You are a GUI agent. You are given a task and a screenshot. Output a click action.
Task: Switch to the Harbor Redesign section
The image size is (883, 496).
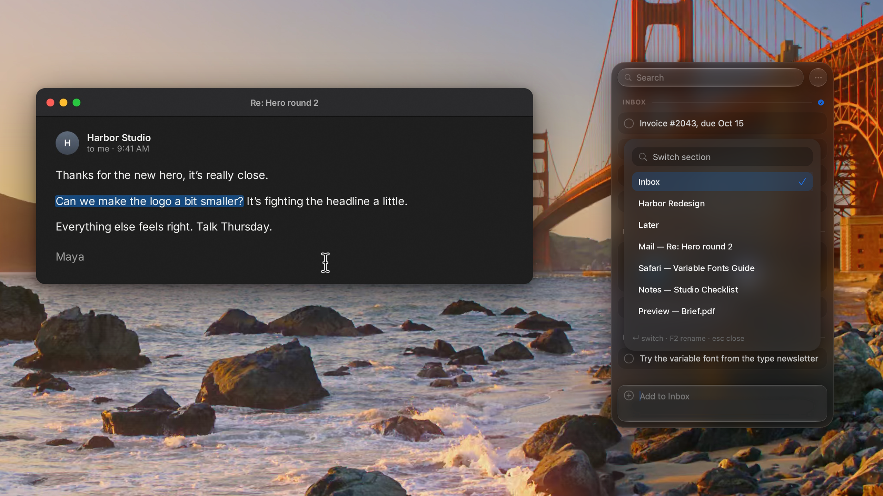[722, 203]
